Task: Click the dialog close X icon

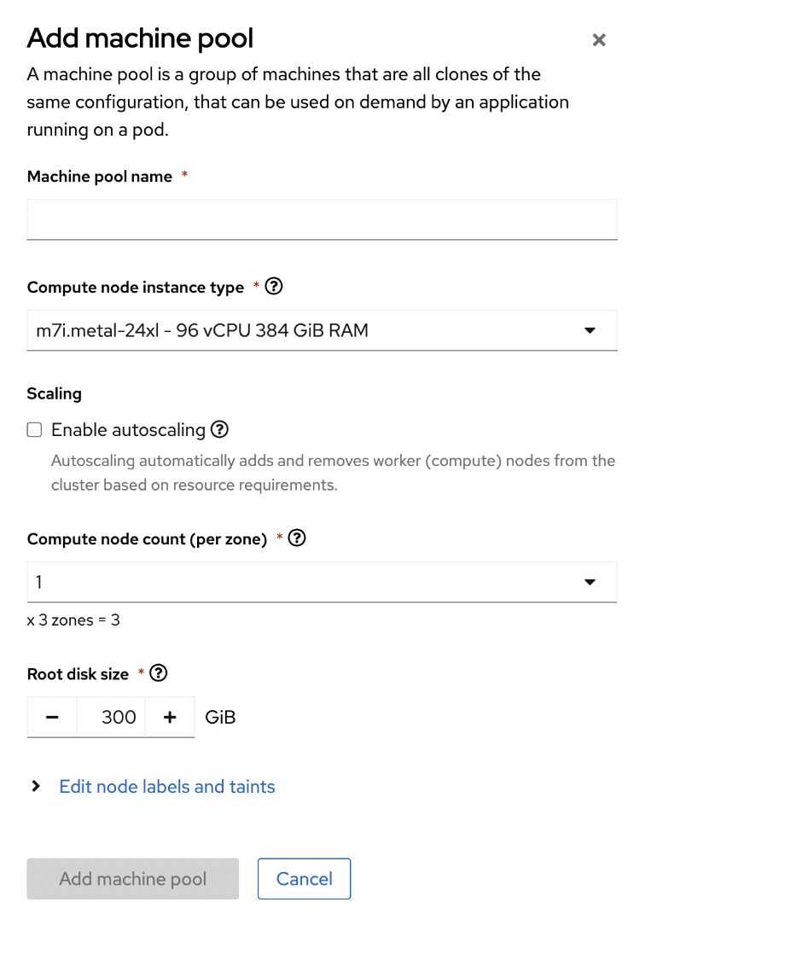Action: coord(598,39)
